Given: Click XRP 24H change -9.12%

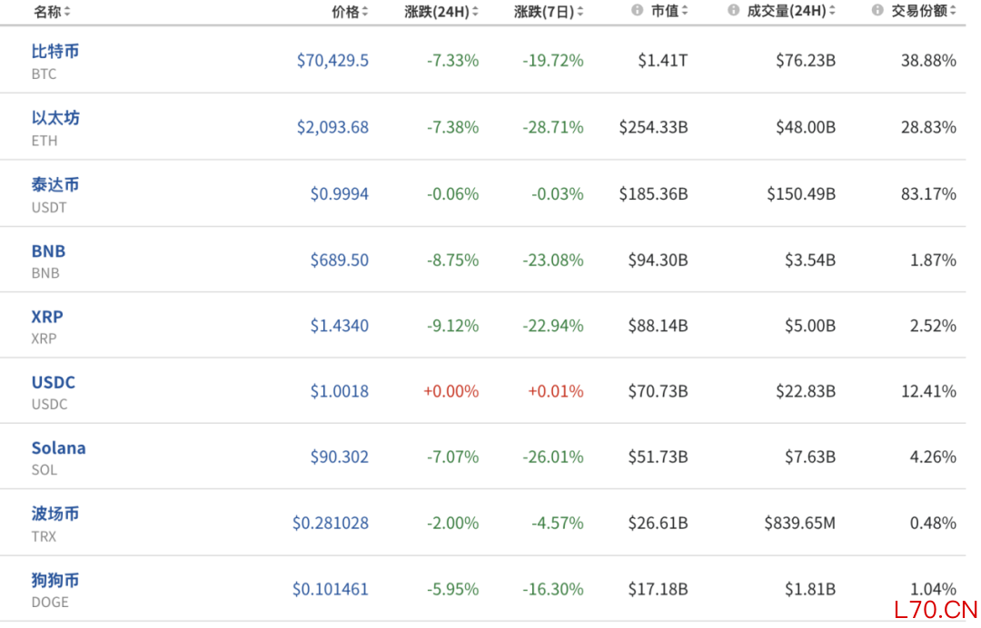Looking at the screenshot, I should [x=452, y=326].
